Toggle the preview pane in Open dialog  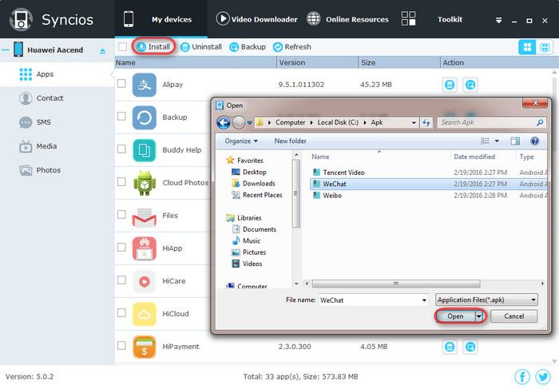pos(515,141)
